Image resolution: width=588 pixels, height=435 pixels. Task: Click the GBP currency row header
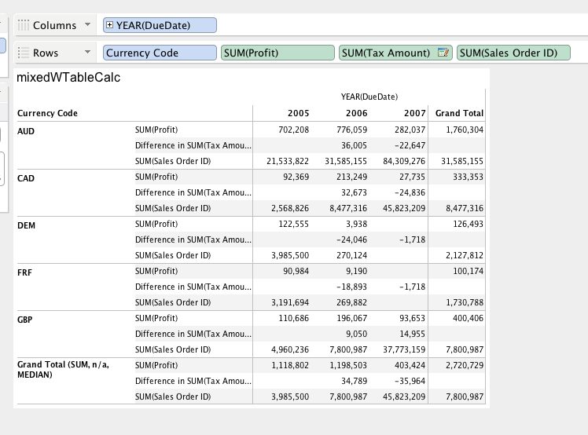[x=26, y=319]
